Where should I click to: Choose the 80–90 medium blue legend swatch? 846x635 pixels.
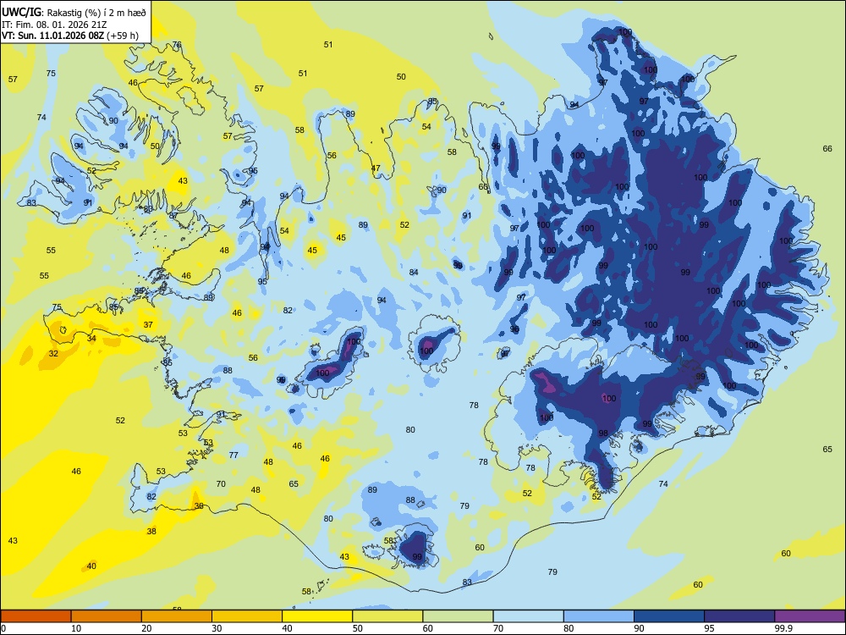599,616
